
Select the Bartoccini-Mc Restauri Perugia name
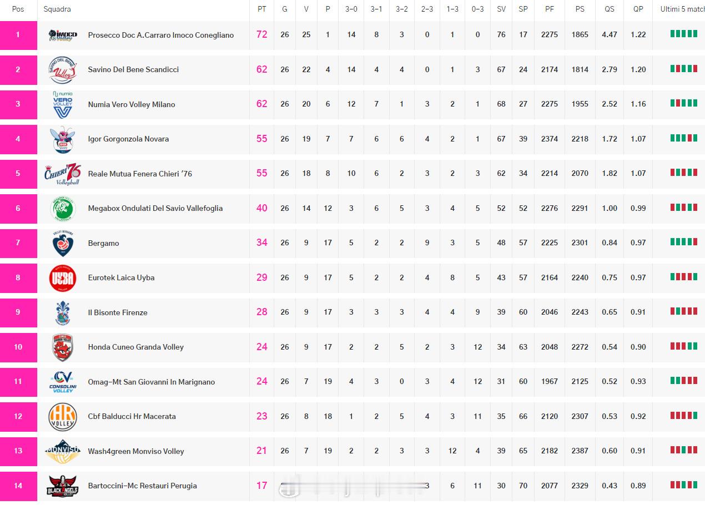143,486
